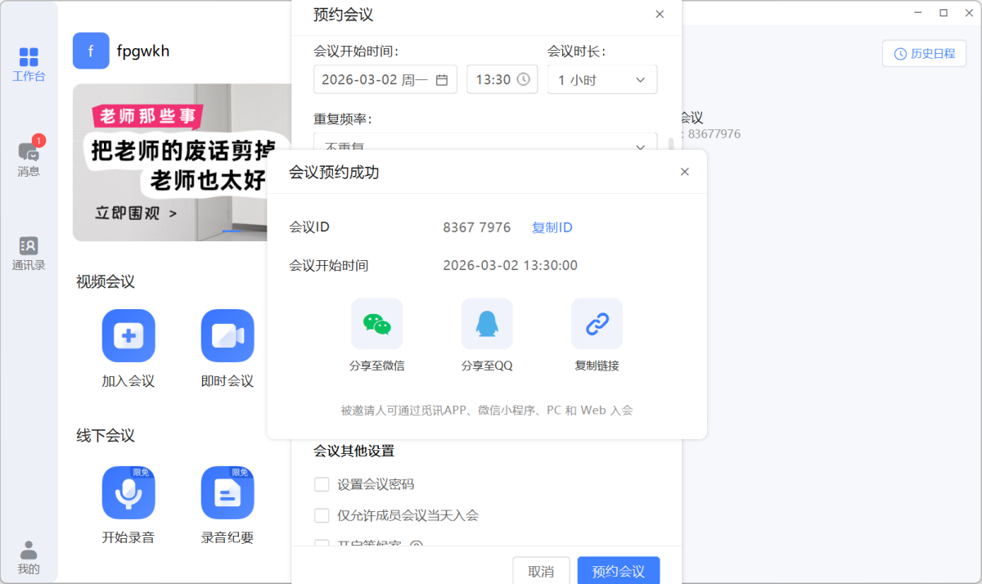Open the repeat frequency dropdown

pyautogui.click(x=484, y=144)
